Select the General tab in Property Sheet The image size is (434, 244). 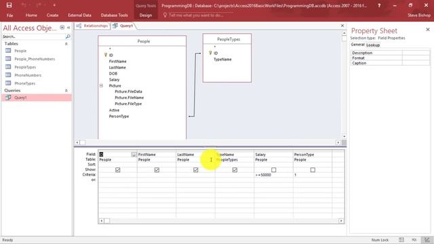coord(357,45)
